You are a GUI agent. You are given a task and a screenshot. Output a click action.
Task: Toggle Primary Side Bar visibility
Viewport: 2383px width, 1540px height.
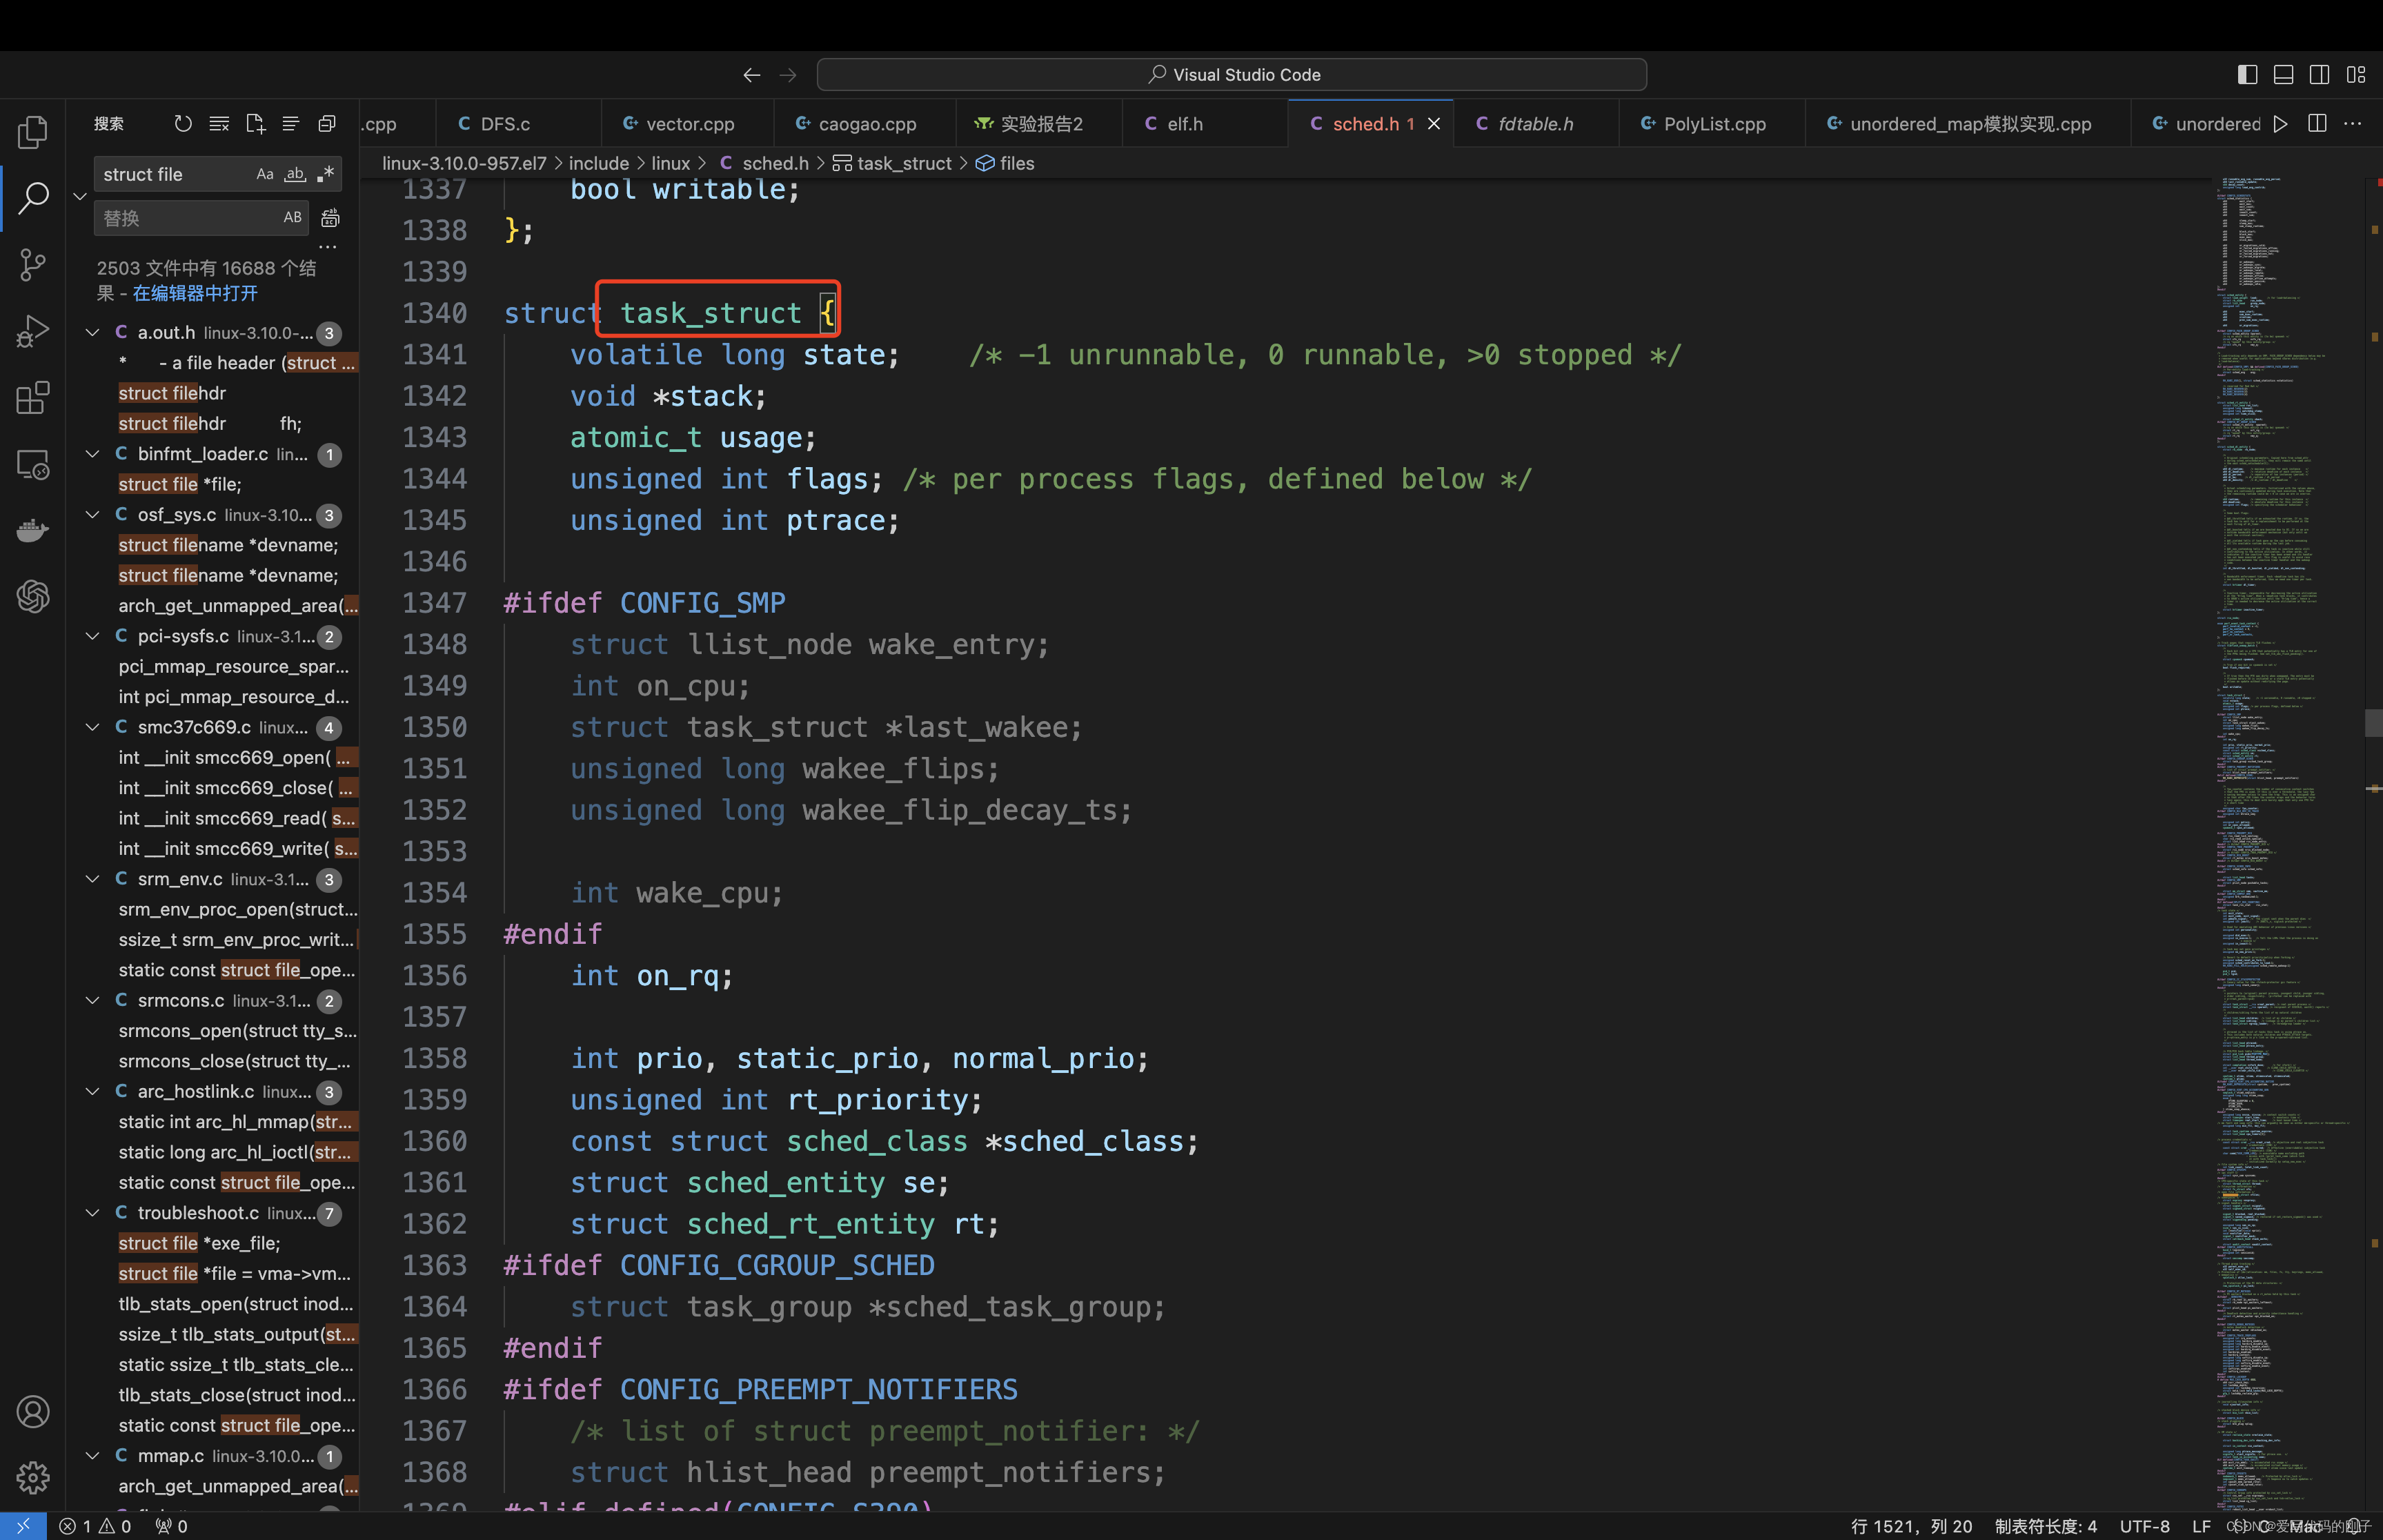(2247, 75)
